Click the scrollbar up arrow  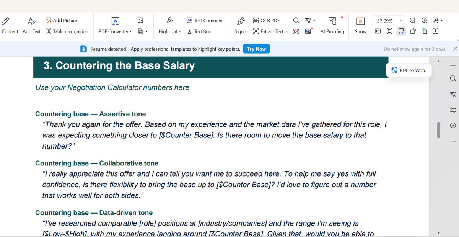[439, 62]
